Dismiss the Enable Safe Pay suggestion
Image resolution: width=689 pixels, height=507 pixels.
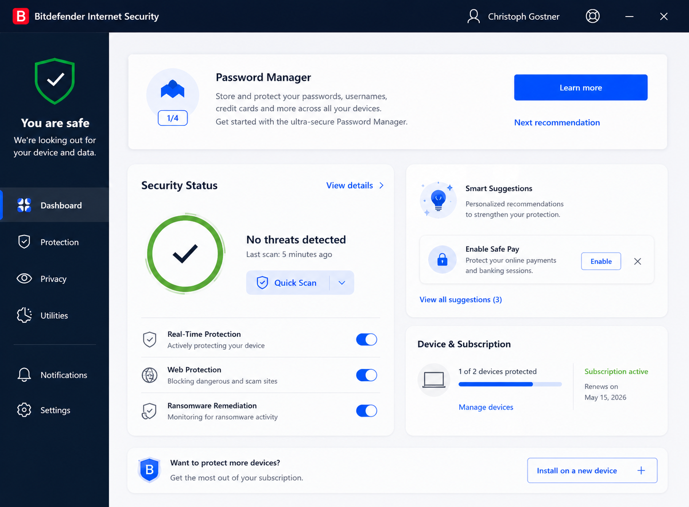point(638,262)
